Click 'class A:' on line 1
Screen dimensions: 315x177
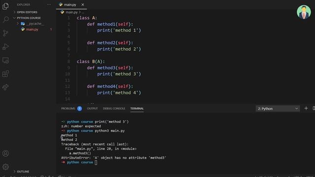pyautogui.click(x=87, y=18)
